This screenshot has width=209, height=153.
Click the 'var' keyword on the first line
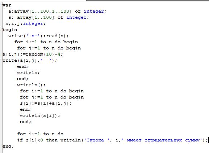click(x=7, y=5)
